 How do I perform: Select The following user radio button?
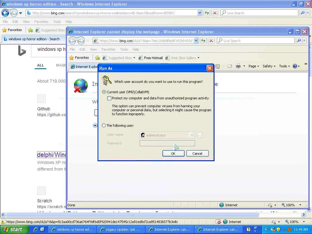(x=104, y=126)
